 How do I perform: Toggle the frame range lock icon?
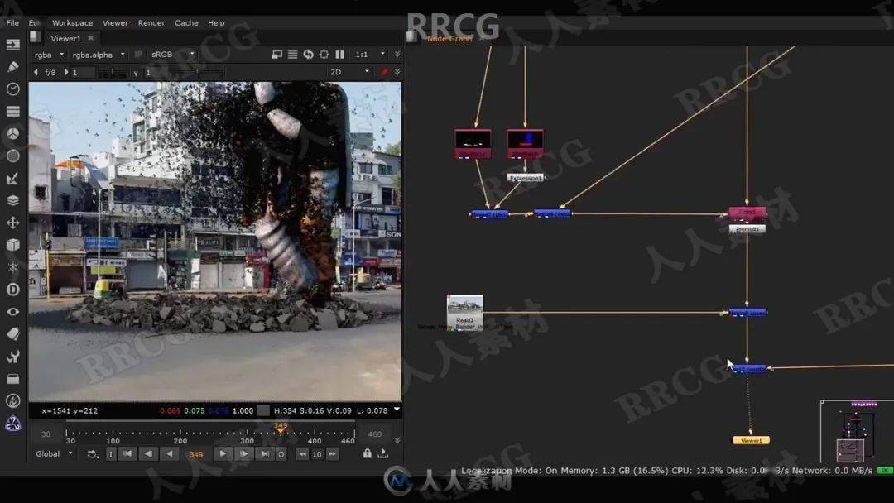368,453
